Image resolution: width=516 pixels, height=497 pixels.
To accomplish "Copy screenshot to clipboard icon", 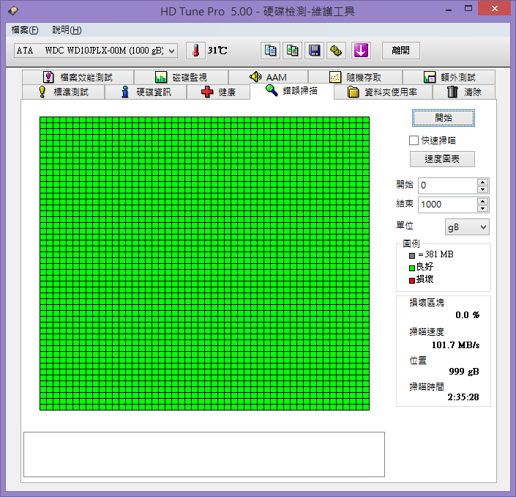I will (x=292, y=51).
